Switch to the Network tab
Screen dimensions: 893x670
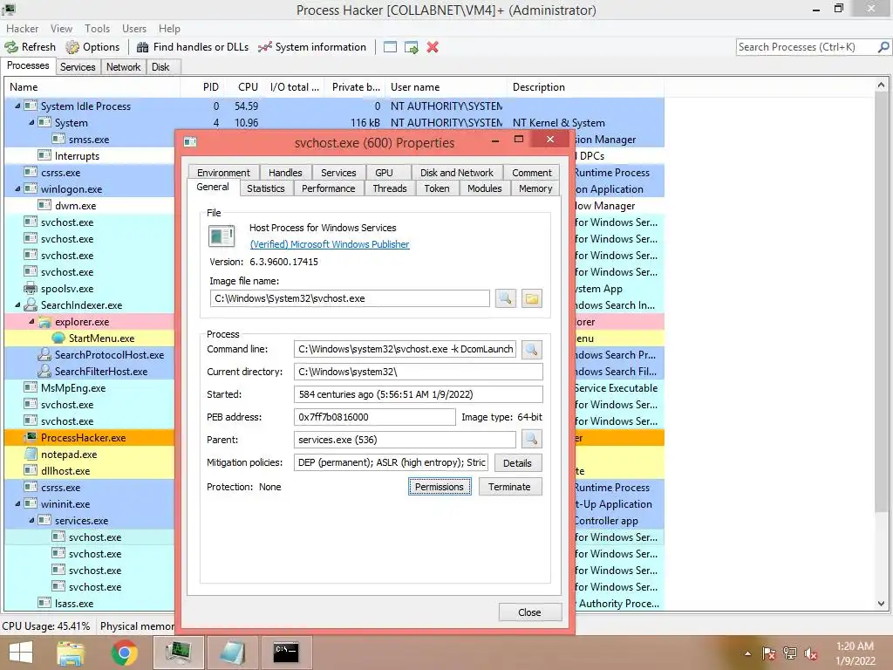123,66
